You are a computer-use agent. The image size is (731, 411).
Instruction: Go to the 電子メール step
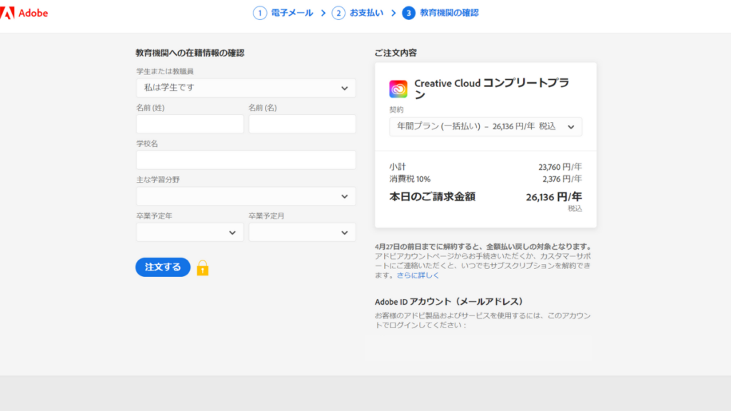[292, 13]
